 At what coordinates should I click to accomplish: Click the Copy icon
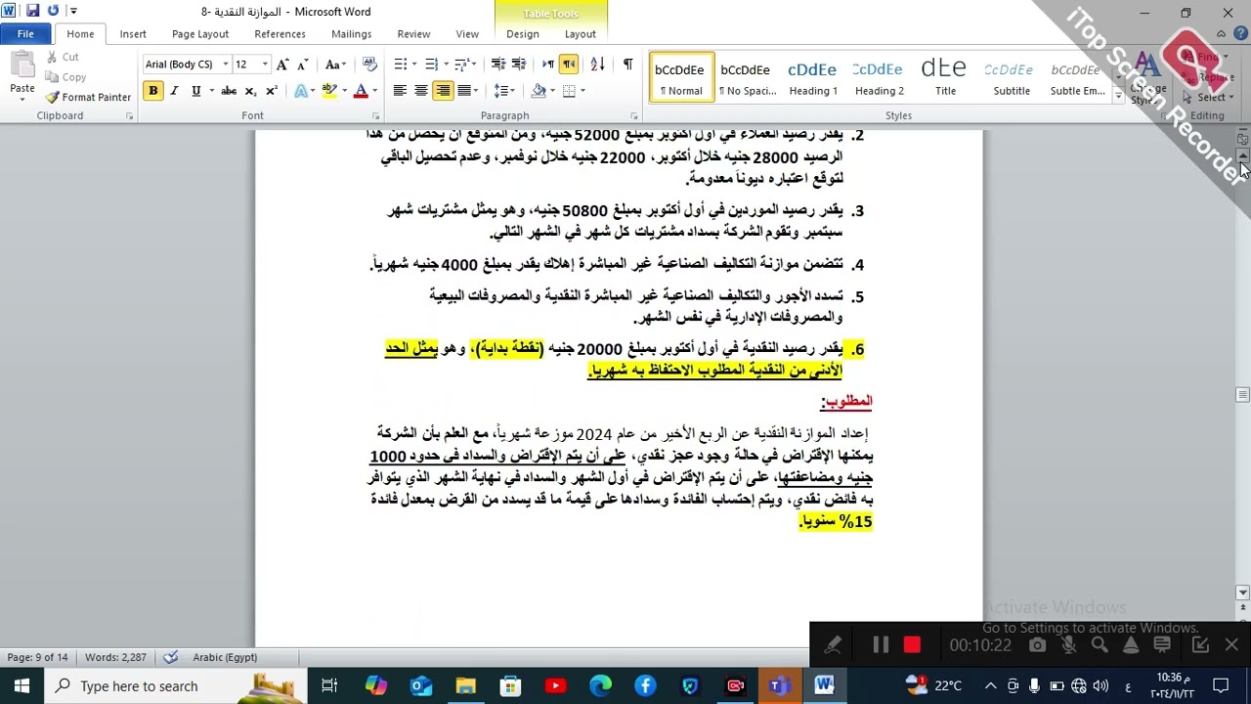tap(53, 77)
